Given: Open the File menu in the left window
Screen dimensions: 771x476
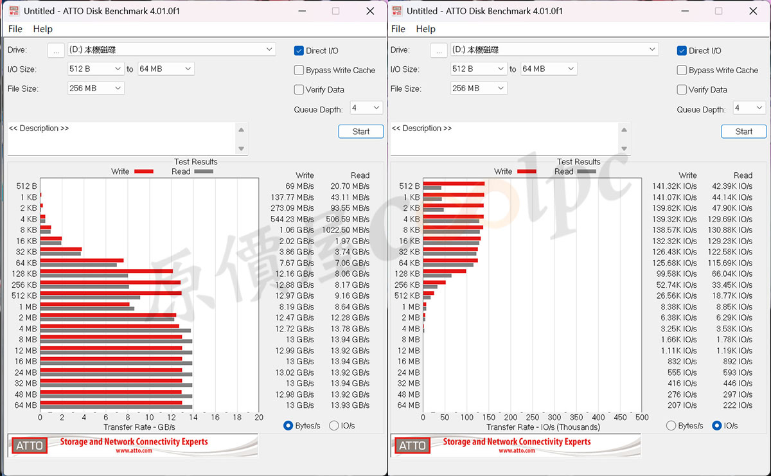Looking at the screenshot, I should point(15,29).
